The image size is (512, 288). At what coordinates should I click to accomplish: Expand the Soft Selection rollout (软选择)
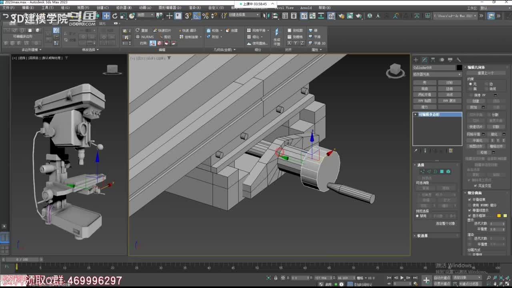pos(422,236)
